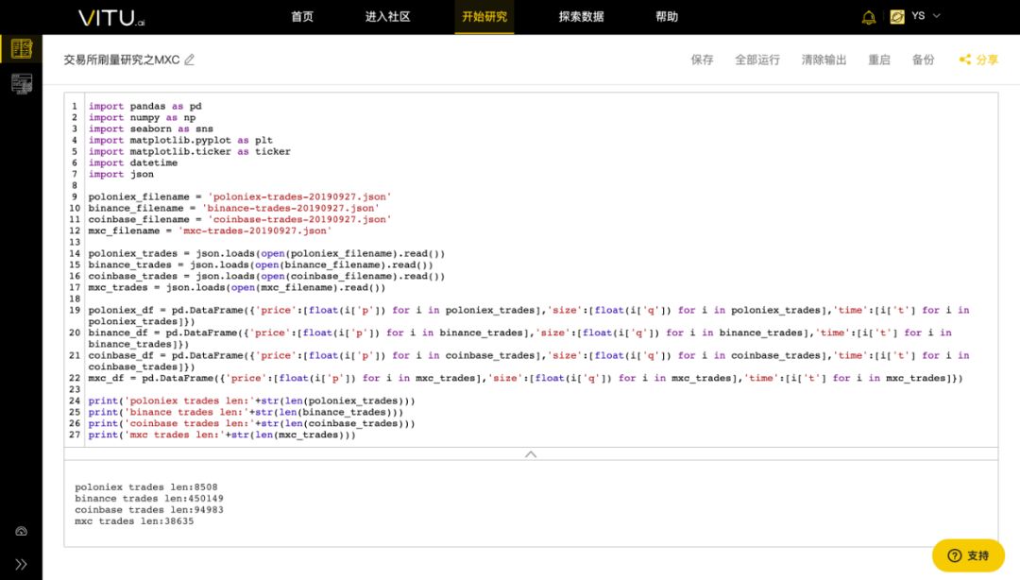
Task: Edit notebook title with pencil icon
Action: pyautogui.click(x=189, y=60)
